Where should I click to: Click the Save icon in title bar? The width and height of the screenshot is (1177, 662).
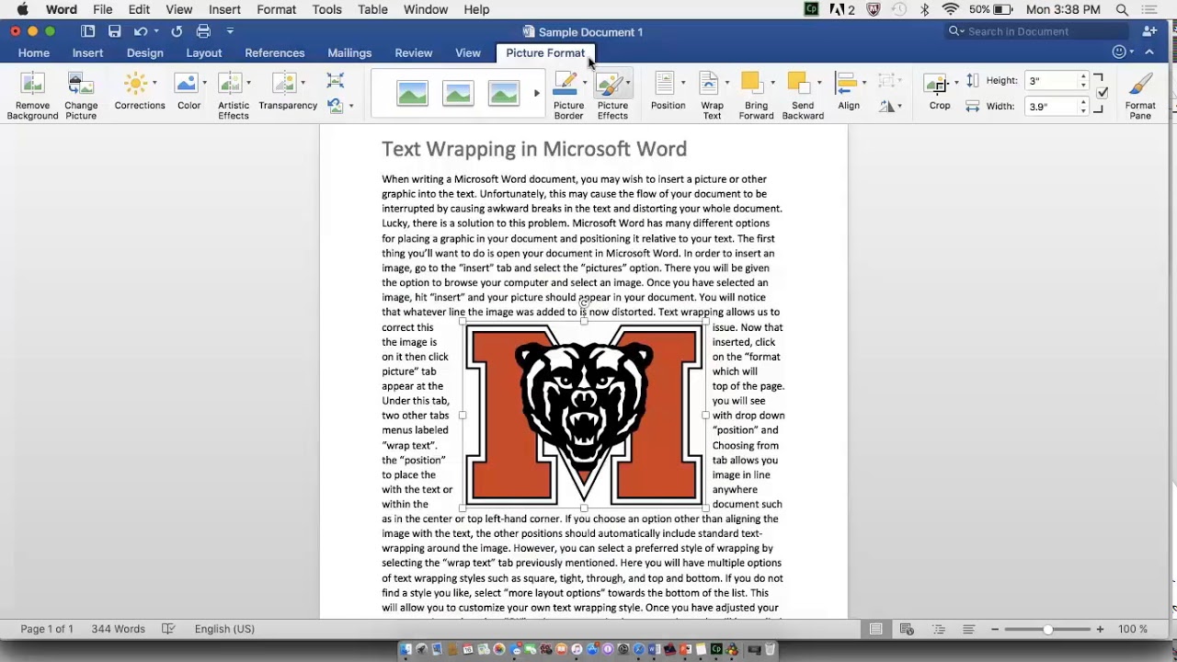(115, 31)
